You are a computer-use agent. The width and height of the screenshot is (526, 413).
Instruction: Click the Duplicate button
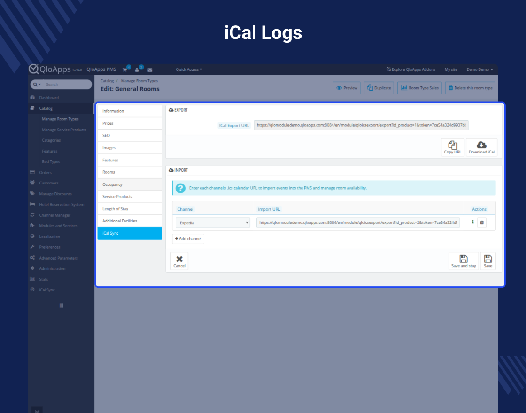pyautogui.click(x=379, y=88)
